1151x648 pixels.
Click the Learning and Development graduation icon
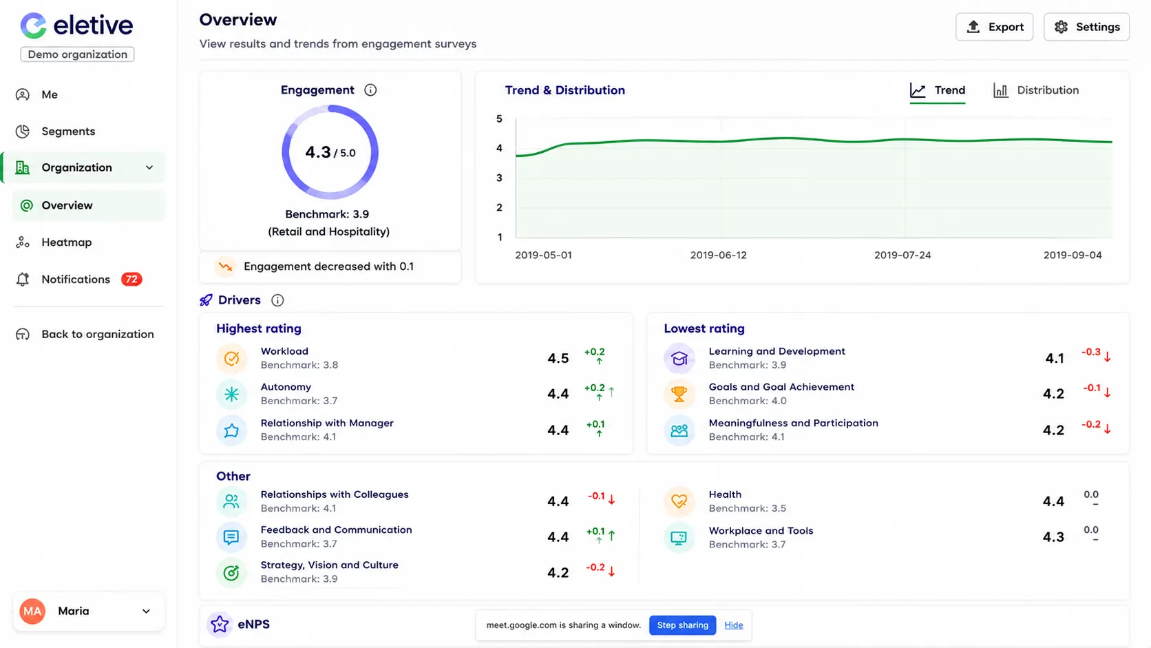point(679,358)
